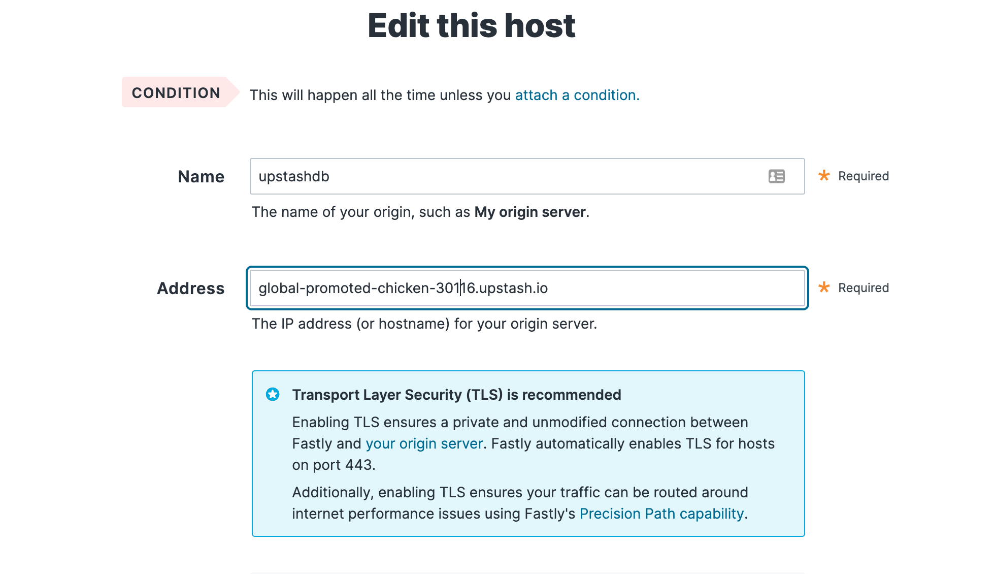Follow the Precision Path capability link
The height and width of the screenshot is (574, 995).
point(661,514)
